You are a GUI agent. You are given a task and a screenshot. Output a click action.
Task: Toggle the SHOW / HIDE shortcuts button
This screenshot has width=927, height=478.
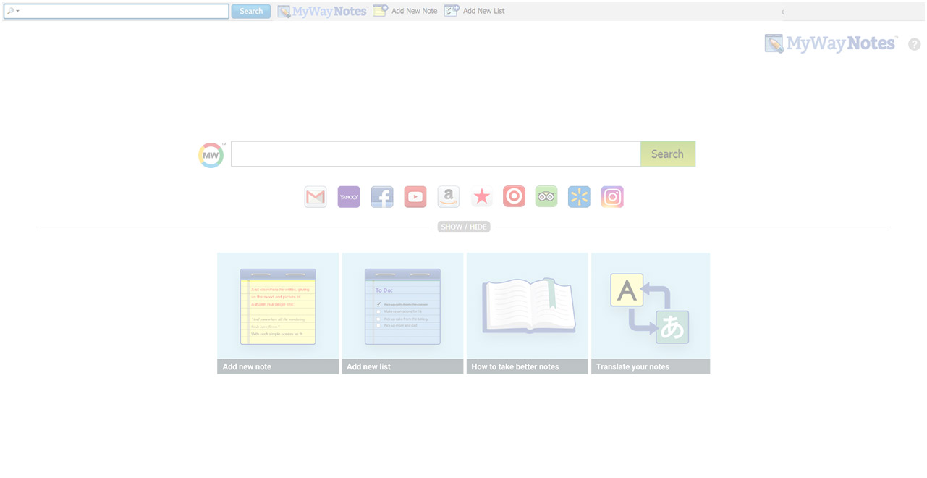pos(464,227)
